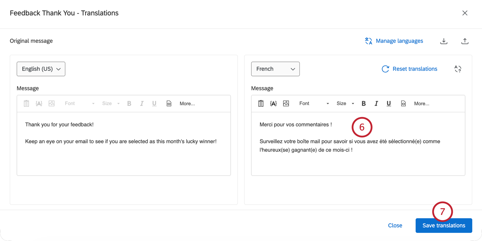The height and width of the screenshot is (241, 482).
Task: Open source HTML view in French editor
Action: click(x=403, y=103)
